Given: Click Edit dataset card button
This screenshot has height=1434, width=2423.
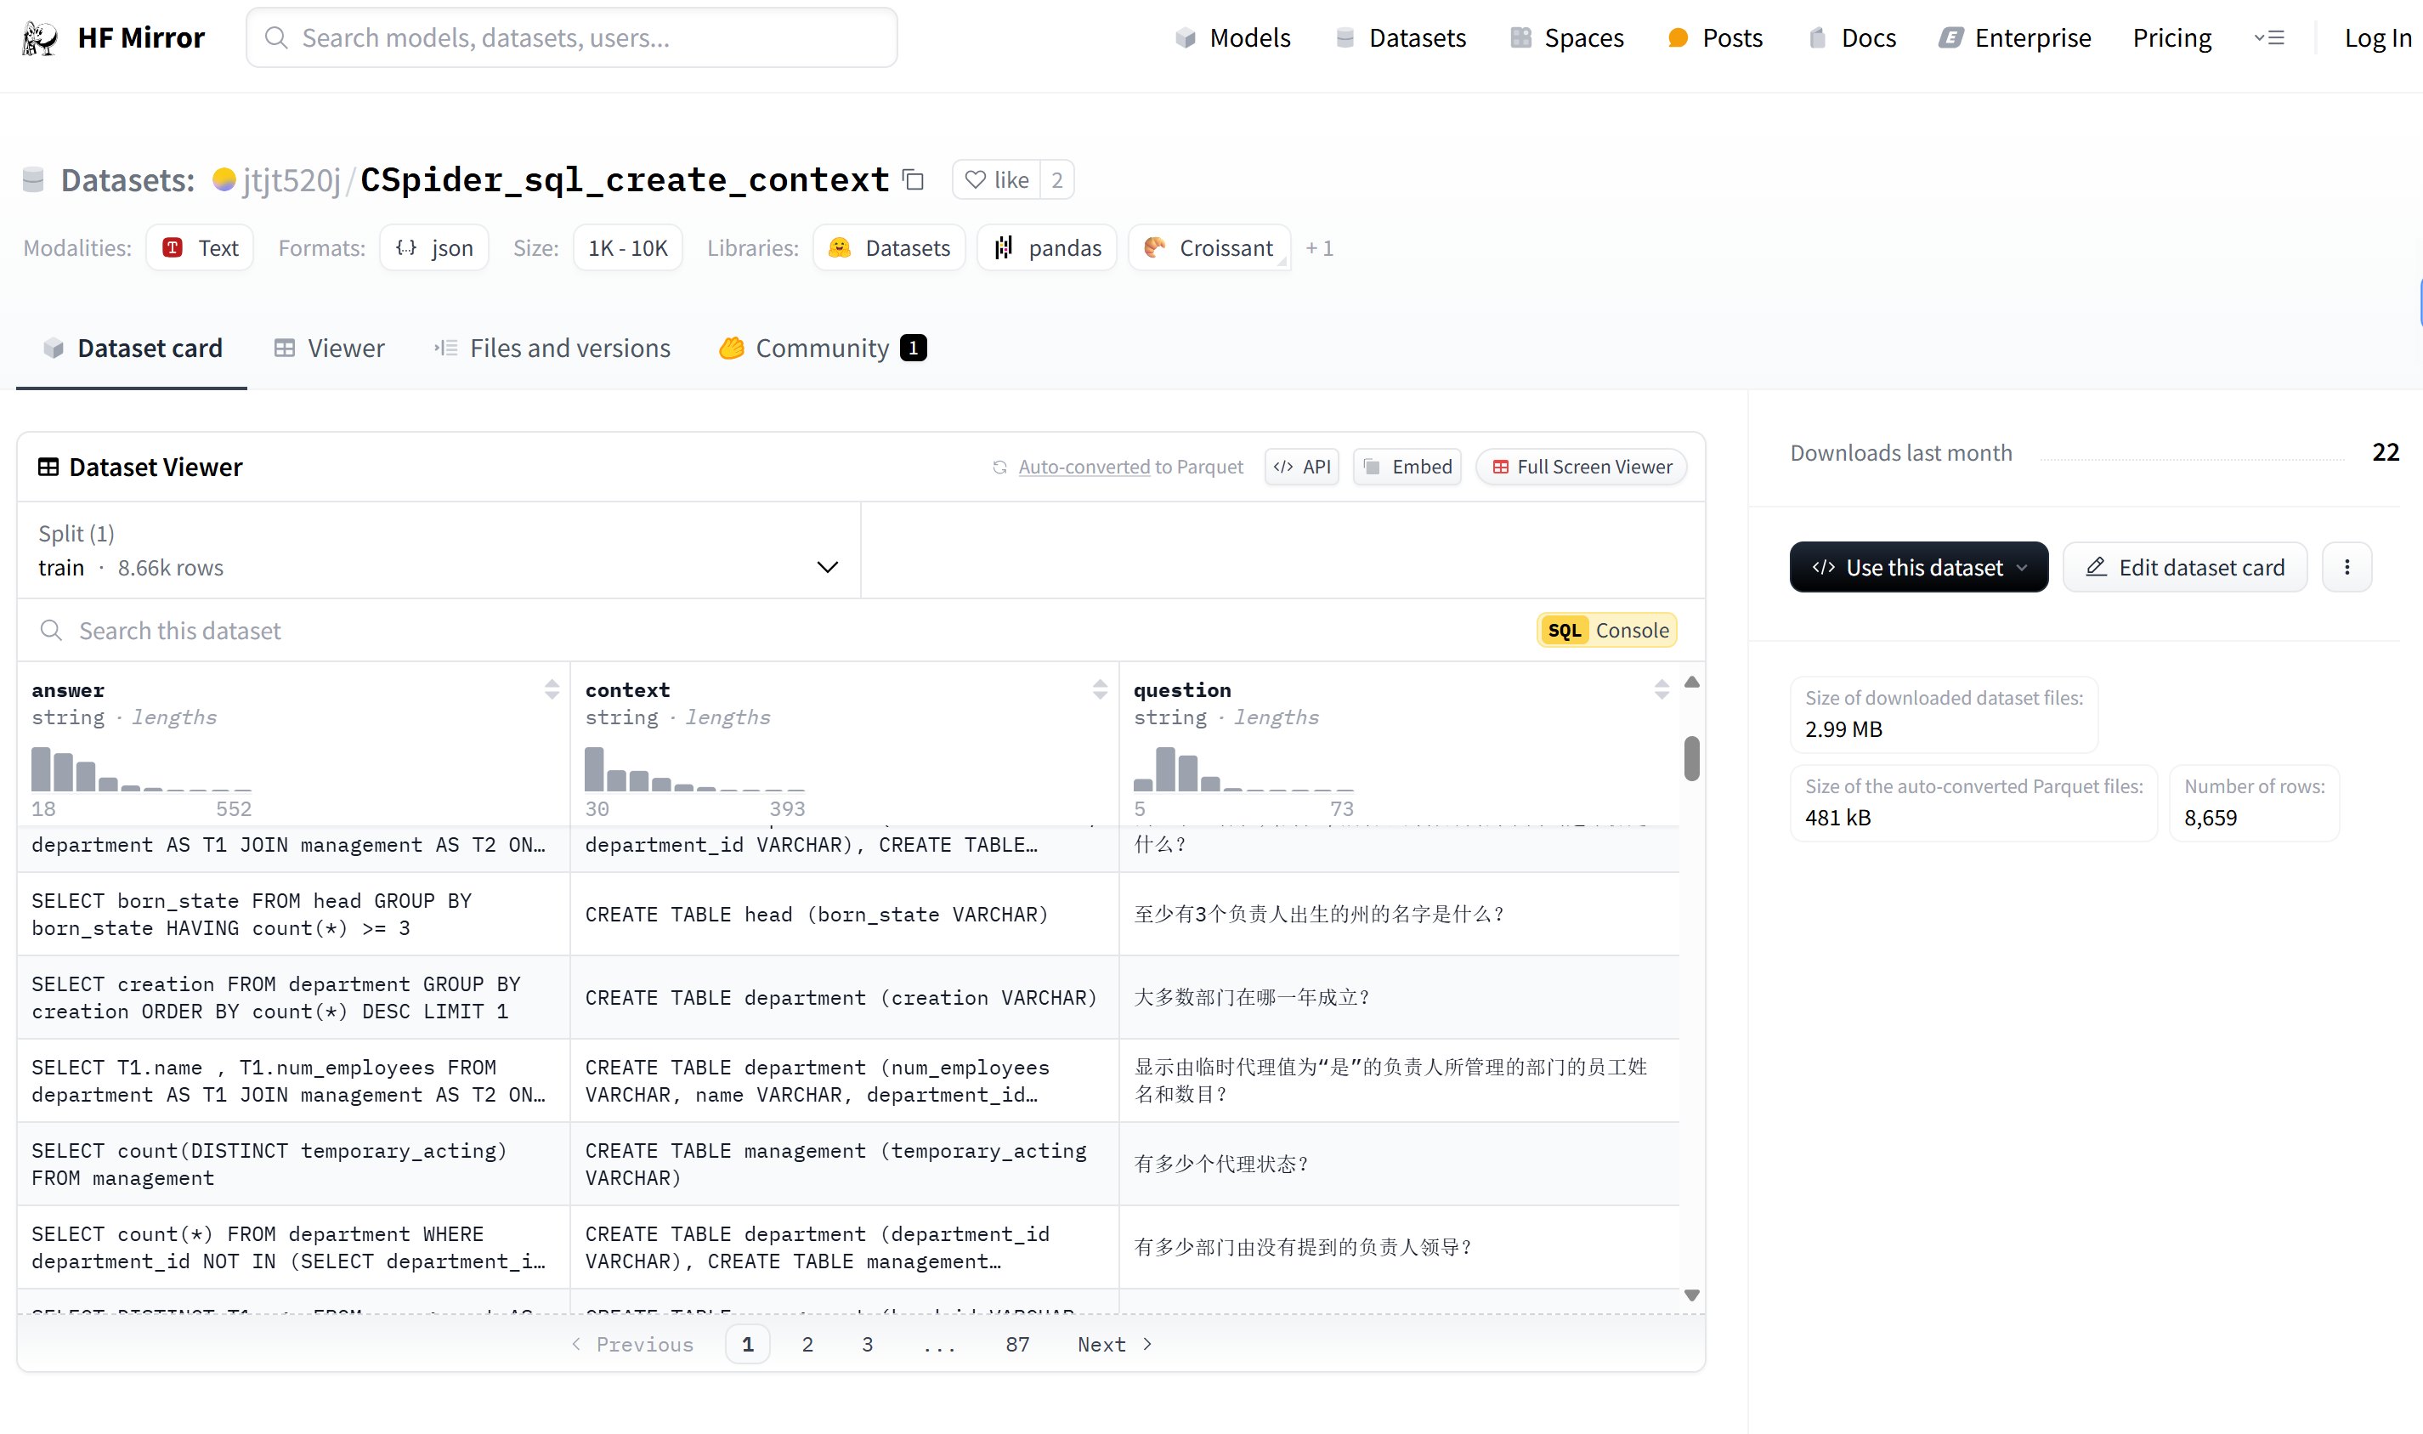Looking at the screenshot, I should (2185, 567).
